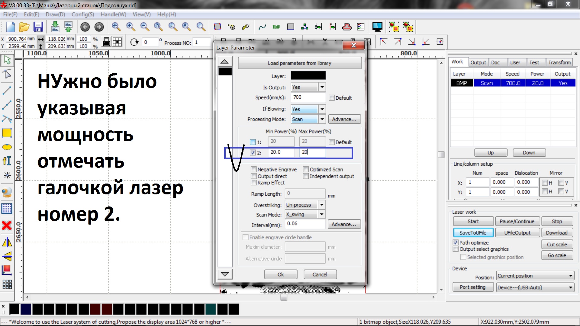Select the ellipse draw tool
The height and width of the screenshot is (326, 580).
tap(7, 147)
